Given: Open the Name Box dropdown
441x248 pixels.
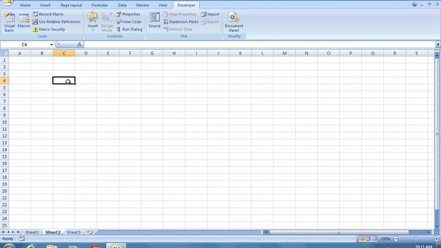Looking at the screenshot, I should tap(52, 45).
